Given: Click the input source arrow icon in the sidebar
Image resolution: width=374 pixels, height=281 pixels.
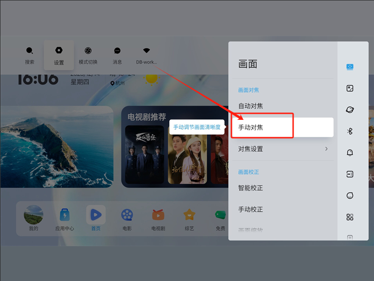Looking at the screenshot, I should (350, 174).
